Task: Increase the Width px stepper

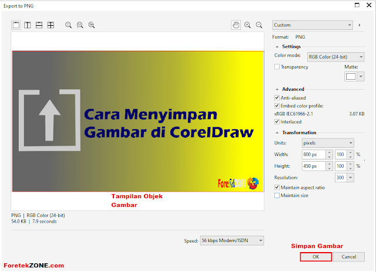Action: click(329, 152)
